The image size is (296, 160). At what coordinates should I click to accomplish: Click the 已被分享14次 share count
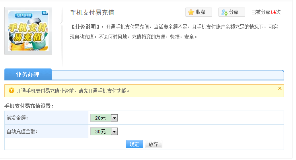click(x=266, y=12)
